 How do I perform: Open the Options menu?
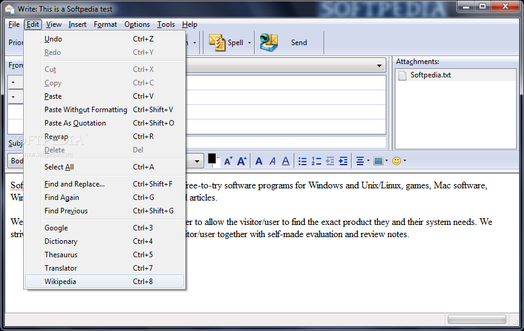click(137, 24)
